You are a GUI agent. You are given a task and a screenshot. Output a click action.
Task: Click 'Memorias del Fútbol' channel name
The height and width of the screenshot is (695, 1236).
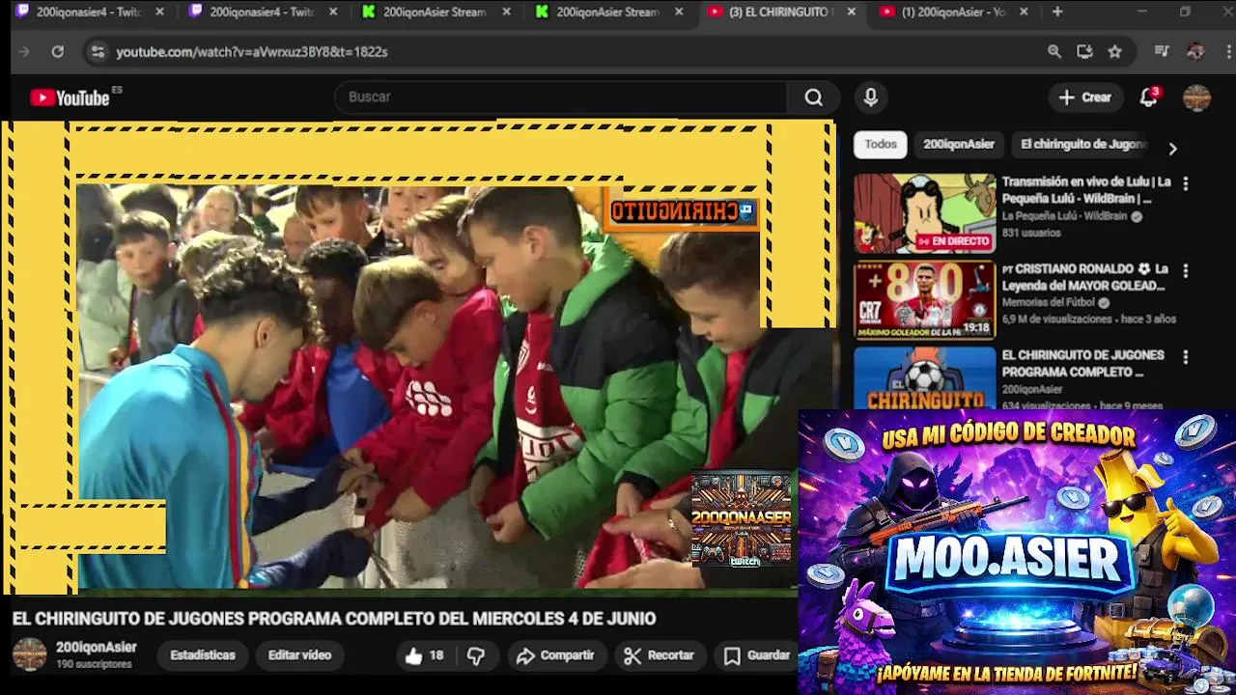[1049, 303]
